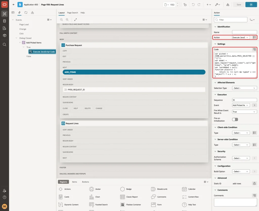Switch to the Layout tab
Viewport: 259px width, 211px height.
(61, 13)
